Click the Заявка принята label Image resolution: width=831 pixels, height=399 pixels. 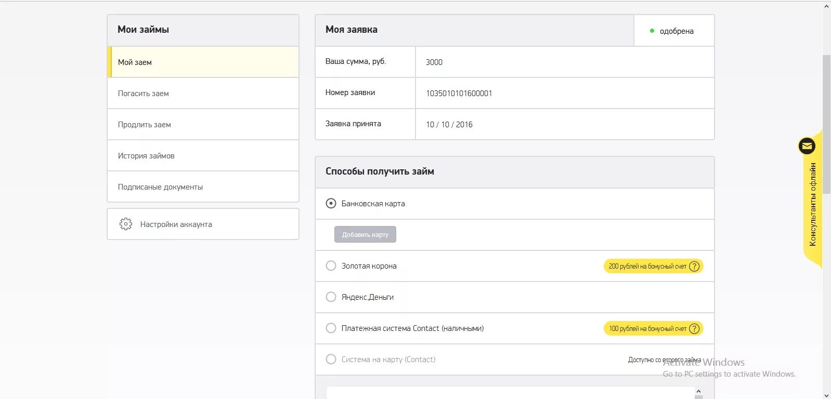tap(353, 124)
